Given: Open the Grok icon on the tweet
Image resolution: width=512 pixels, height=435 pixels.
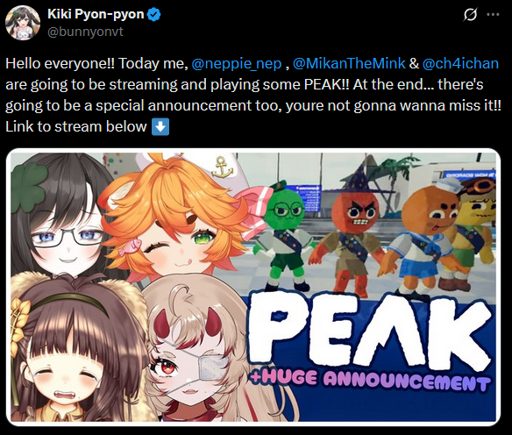Looking at the screenshot, I should tap(470, 15).
